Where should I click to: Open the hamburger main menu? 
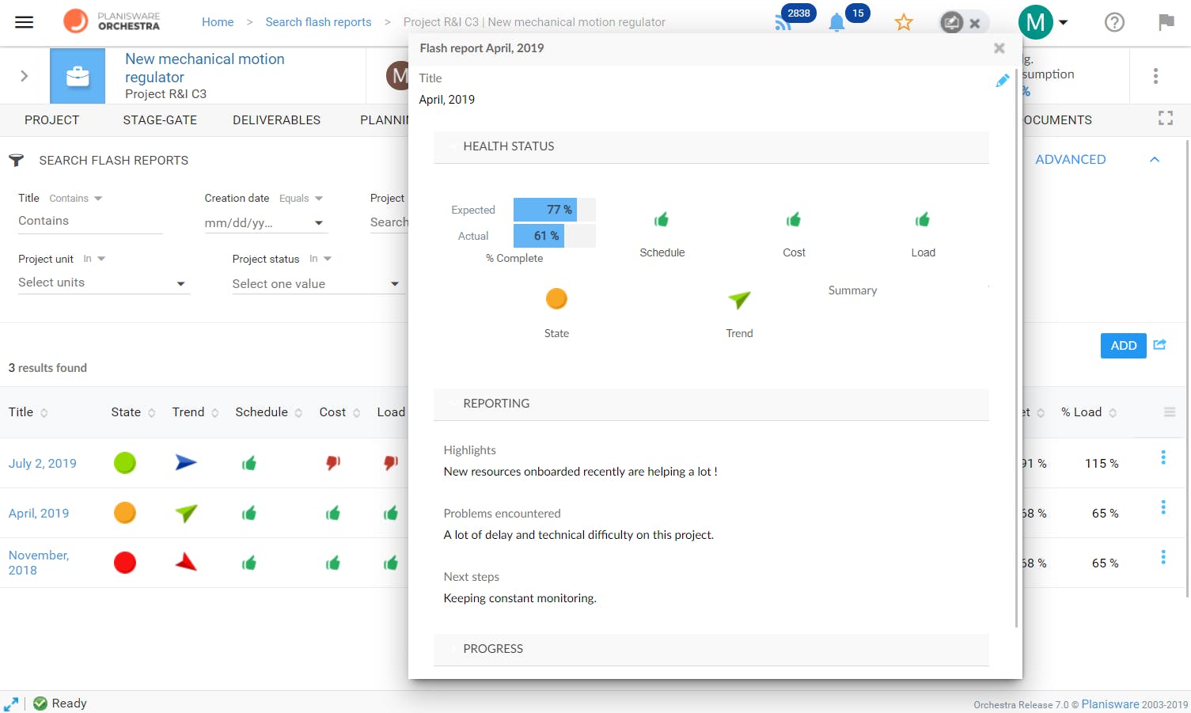(25, 22)
